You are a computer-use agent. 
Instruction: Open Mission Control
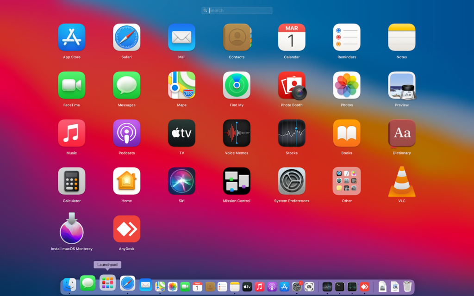(x=237, y=181)
